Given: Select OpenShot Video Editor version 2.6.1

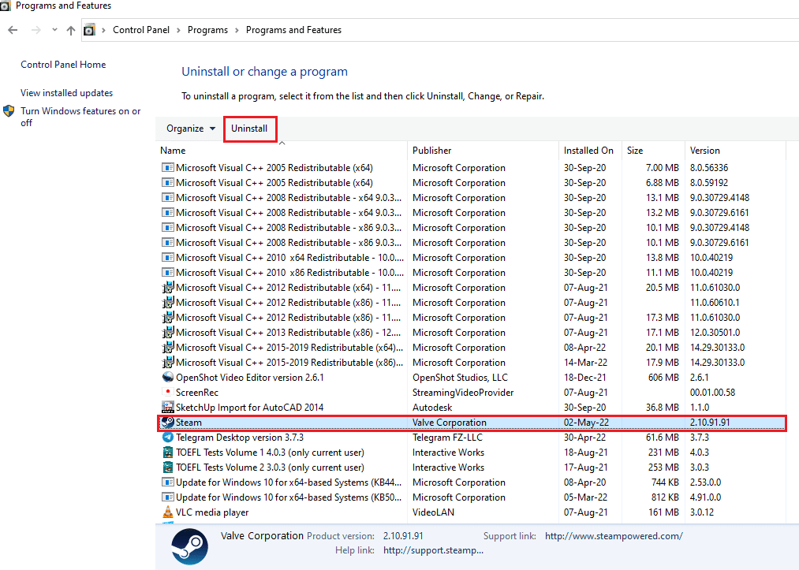Looking at the screenshot, I should tap(250, 378).
